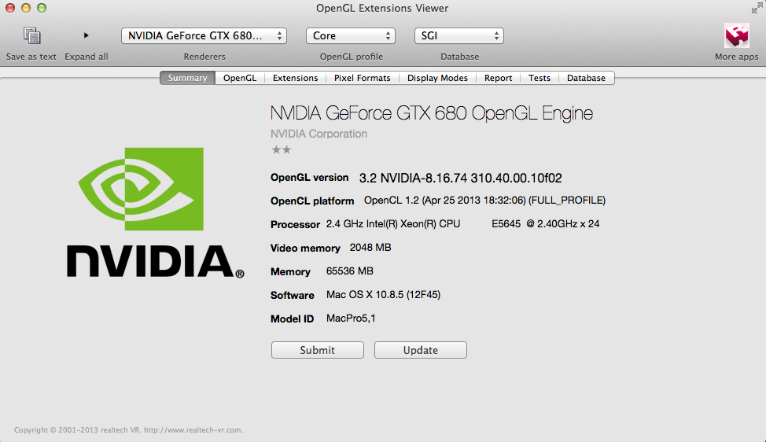
Task: Switch to the Display Modes tab
Action: pyautogui.click(x=438, y=78)
